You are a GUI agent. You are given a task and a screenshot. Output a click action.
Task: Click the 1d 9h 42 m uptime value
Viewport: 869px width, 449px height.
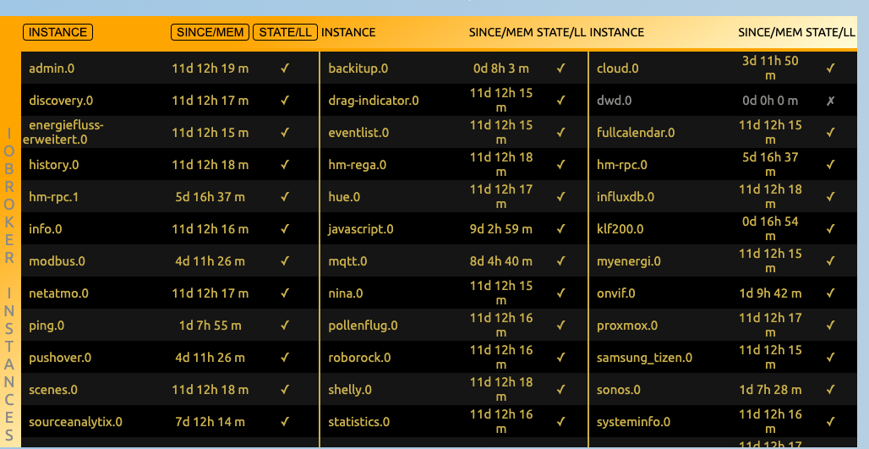tap(770, 293)
